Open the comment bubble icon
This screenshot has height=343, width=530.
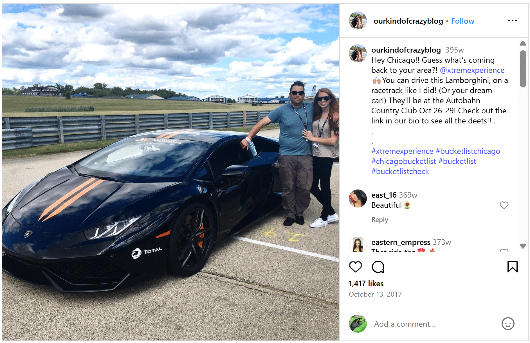[378, 267]
